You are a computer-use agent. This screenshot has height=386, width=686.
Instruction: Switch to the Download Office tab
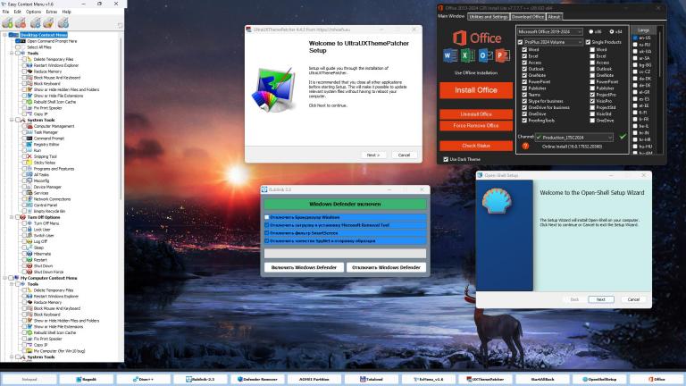tap(528, 17)
